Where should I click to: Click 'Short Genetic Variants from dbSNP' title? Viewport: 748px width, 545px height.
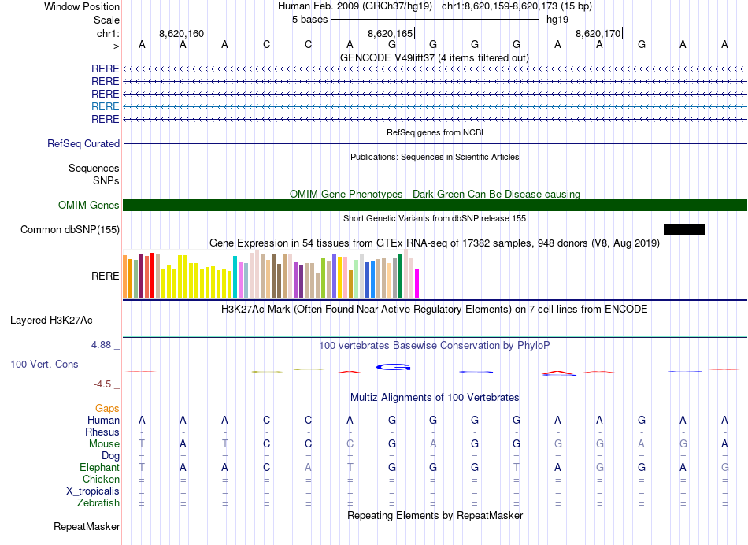(x=435, y=218)
